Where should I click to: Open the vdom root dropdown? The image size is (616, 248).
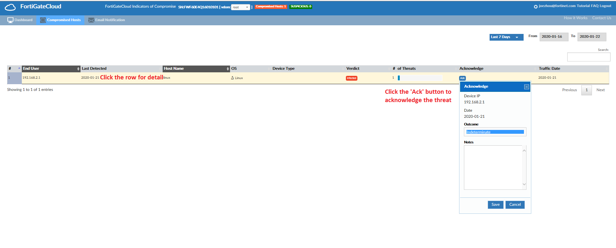point(240,7)
